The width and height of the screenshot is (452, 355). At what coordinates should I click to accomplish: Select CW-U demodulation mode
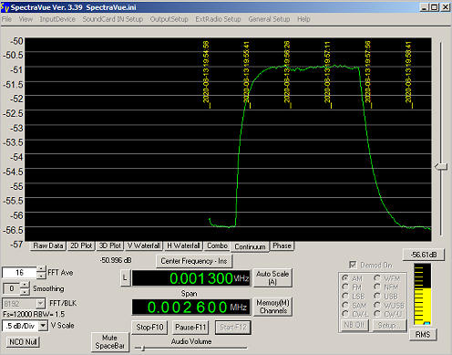(x=377, y=313)
